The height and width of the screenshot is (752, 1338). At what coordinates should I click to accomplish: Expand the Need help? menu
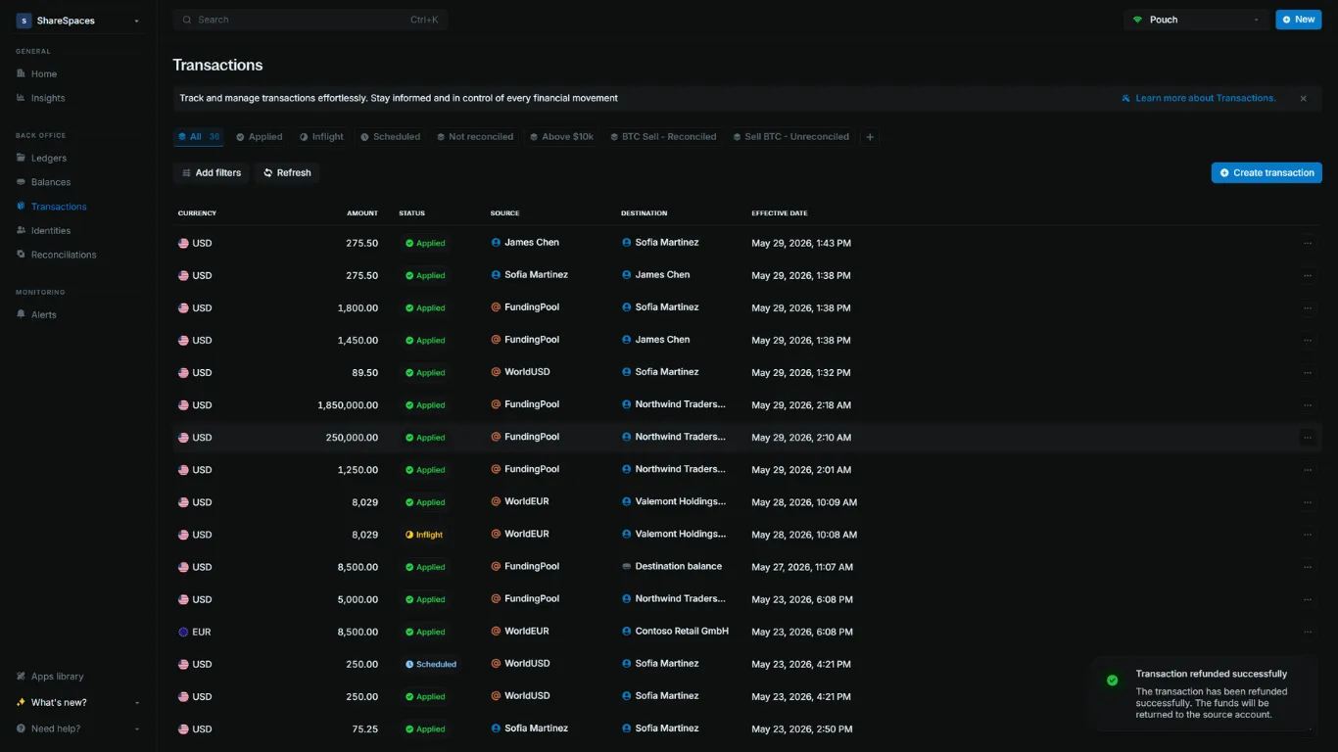78,728
